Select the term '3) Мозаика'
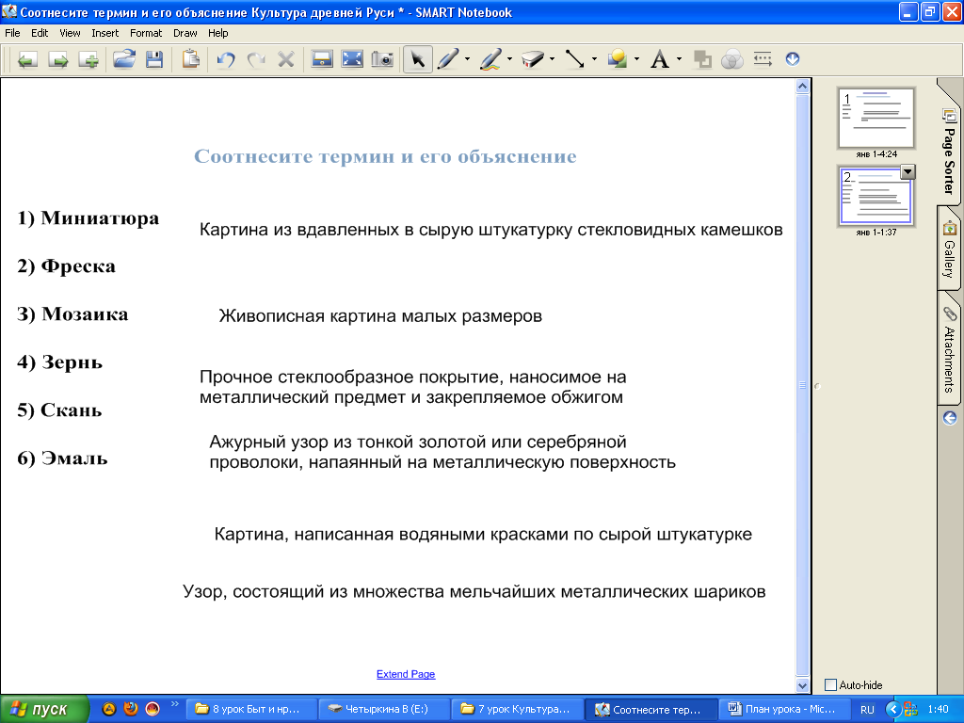The width and height of the screenshot is (964, 723). pos(72,314)
